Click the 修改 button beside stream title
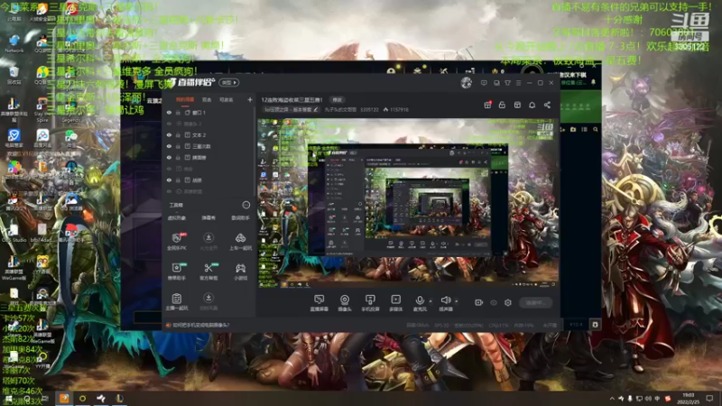 click(338, 100)
